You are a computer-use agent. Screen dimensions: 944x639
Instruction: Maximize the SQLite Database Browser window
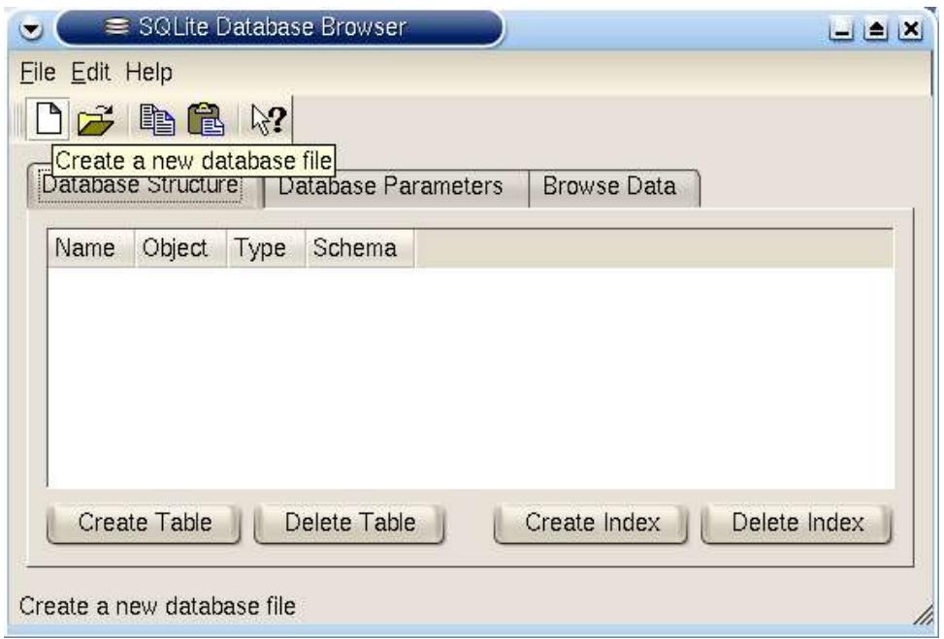pos(876,28)
